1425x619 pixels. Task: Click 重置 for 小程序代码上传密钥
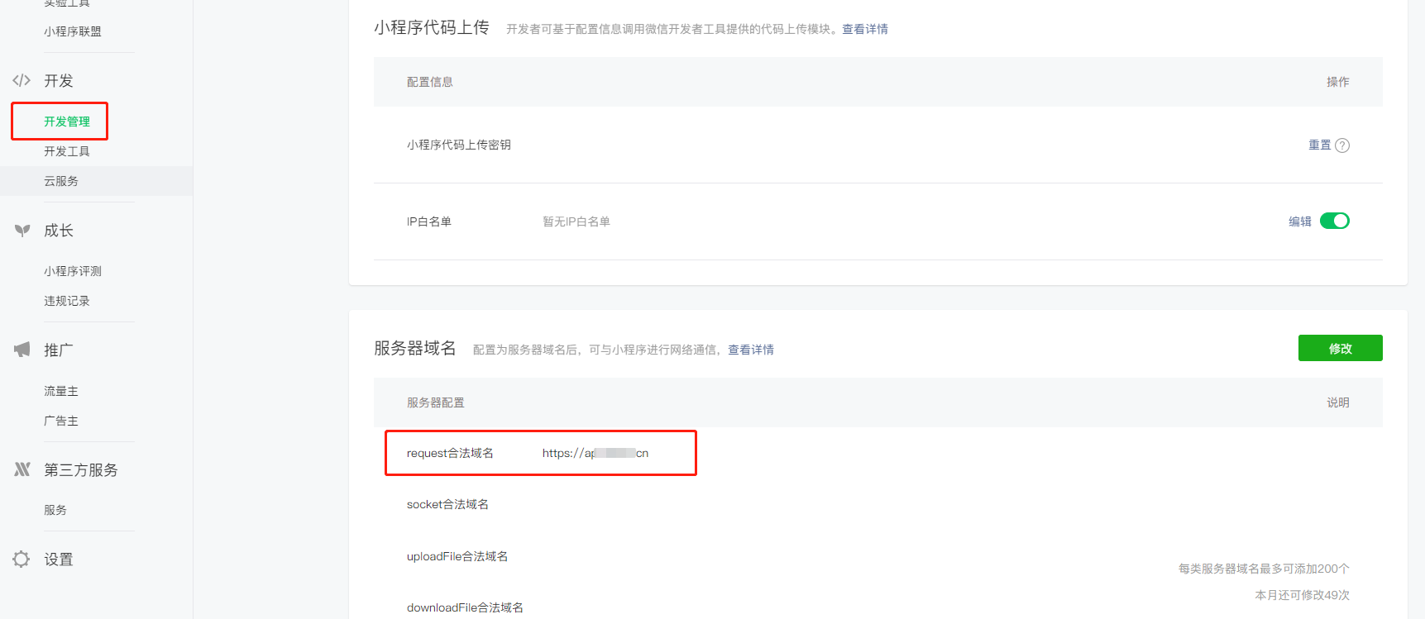(x=1320, y=145)
